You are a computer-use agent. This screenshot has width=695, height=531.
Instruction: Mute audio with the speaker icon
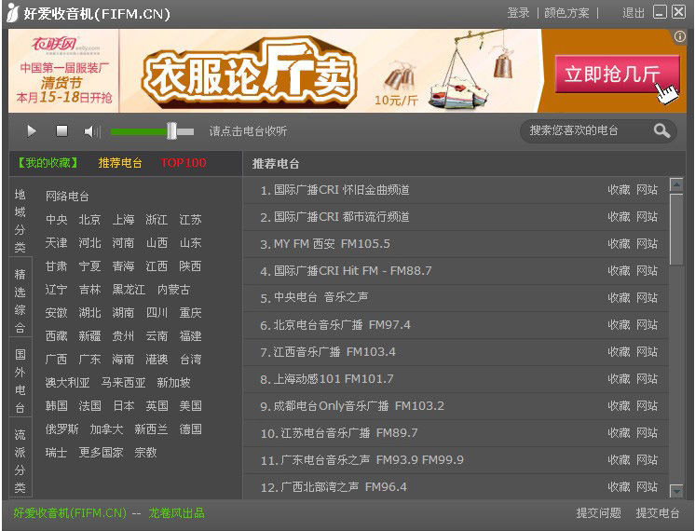92,131
